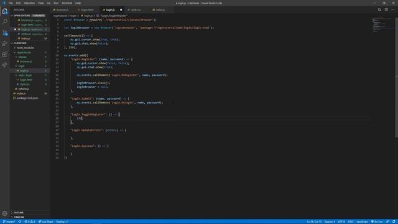Open the File menu
Image resolution: width=398 pixels, height=224 pixels.
tap(11, 3)
